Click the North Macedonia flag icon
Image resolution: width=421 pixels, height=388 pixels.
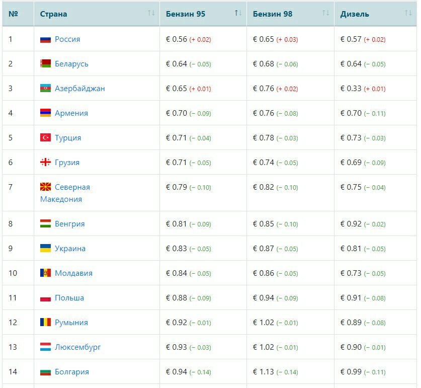(45, 187)
